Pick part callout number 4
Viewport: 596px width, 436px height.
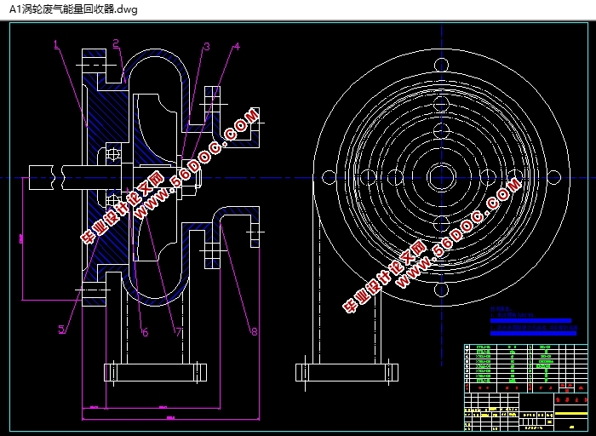coord(236,48)
